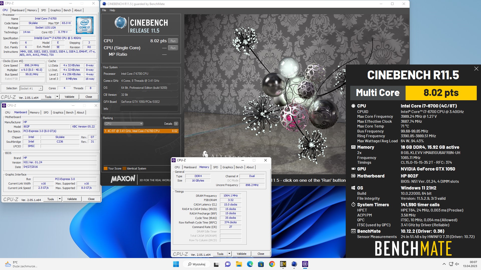Open Graphics tab in Memory CPU-Z window
Screen dimensions: 481x270
point(227,167)
